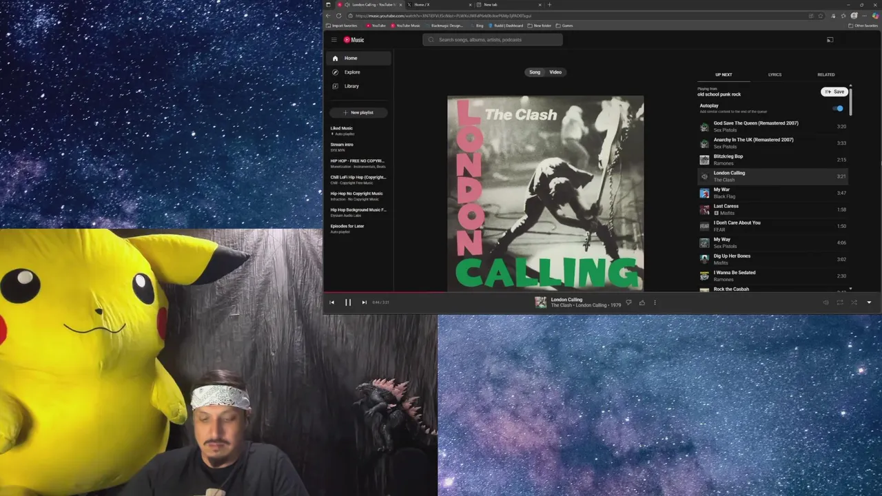882x496 pixels.
Task: Click the New playlist button
Action: (358, 112)
